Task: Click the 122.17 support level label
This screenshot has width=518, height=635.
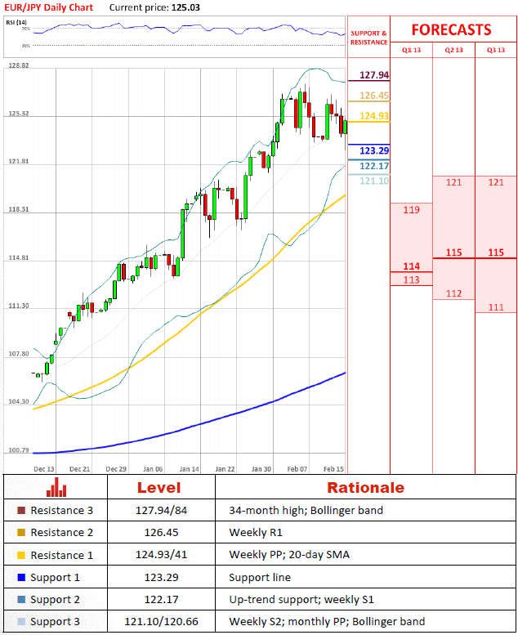Action: point(374,166)
